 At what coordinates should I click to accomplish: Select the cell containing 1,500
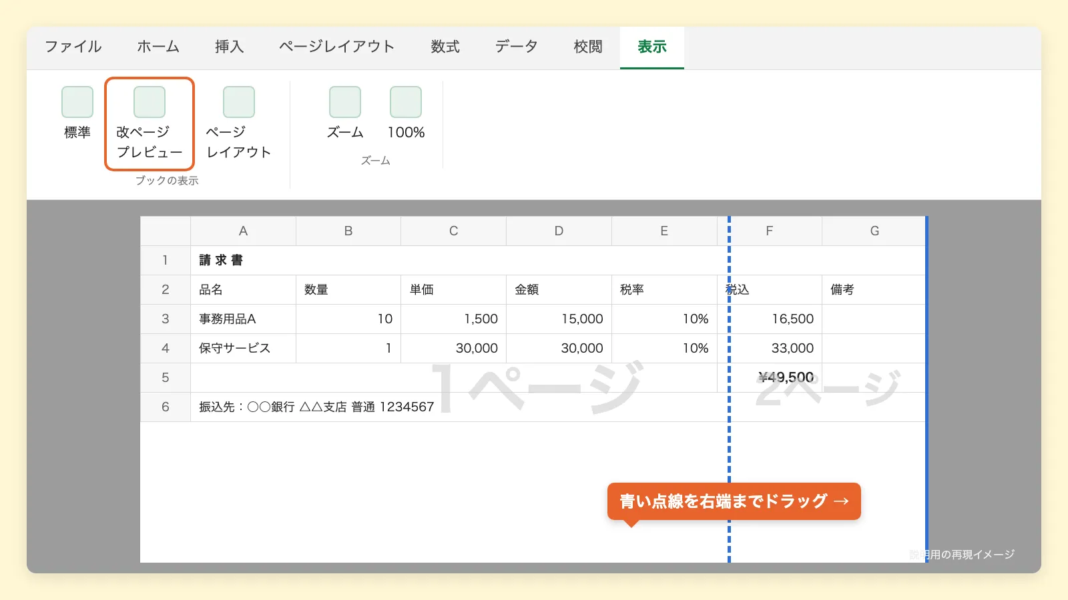pos(453,319)
